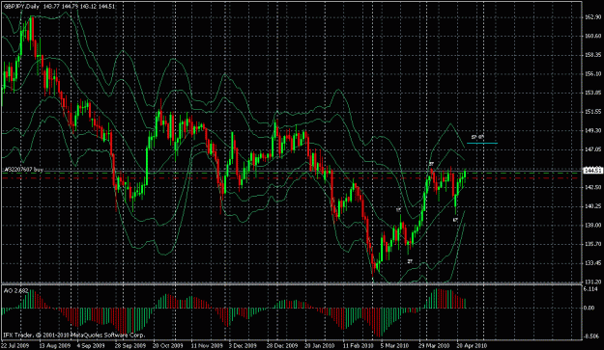The image size is (604, 350).
Task: Click the 20 Jan 2010 date label
Action: click(x=320, y=345)
